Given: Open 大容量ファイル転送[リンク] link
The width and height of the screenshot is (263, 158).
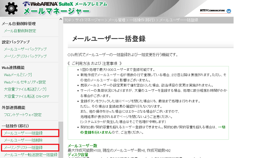Looking at the screenshot, I should pyautogui.click(x=25, y=89).
